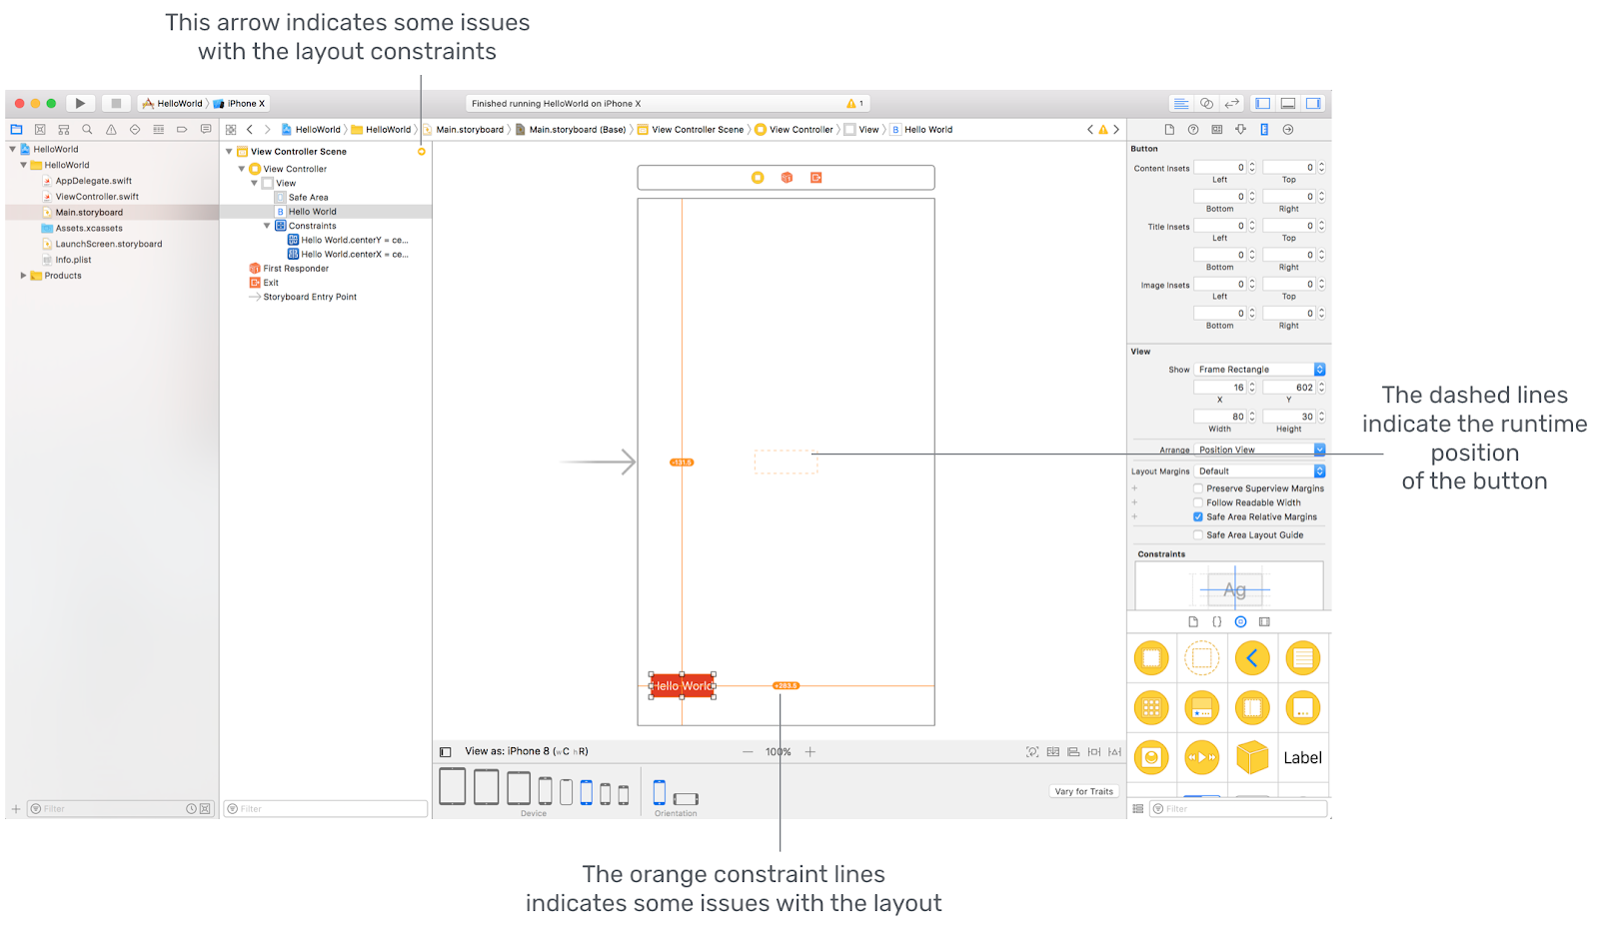Show the version editor
The image size is (1599, 926).
tap(1232, 103)
